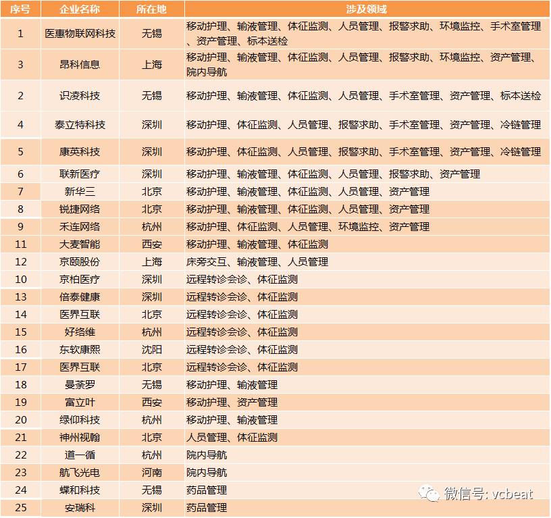
Task: Select company name 安瑞科
Action: (x=80, y=507)
